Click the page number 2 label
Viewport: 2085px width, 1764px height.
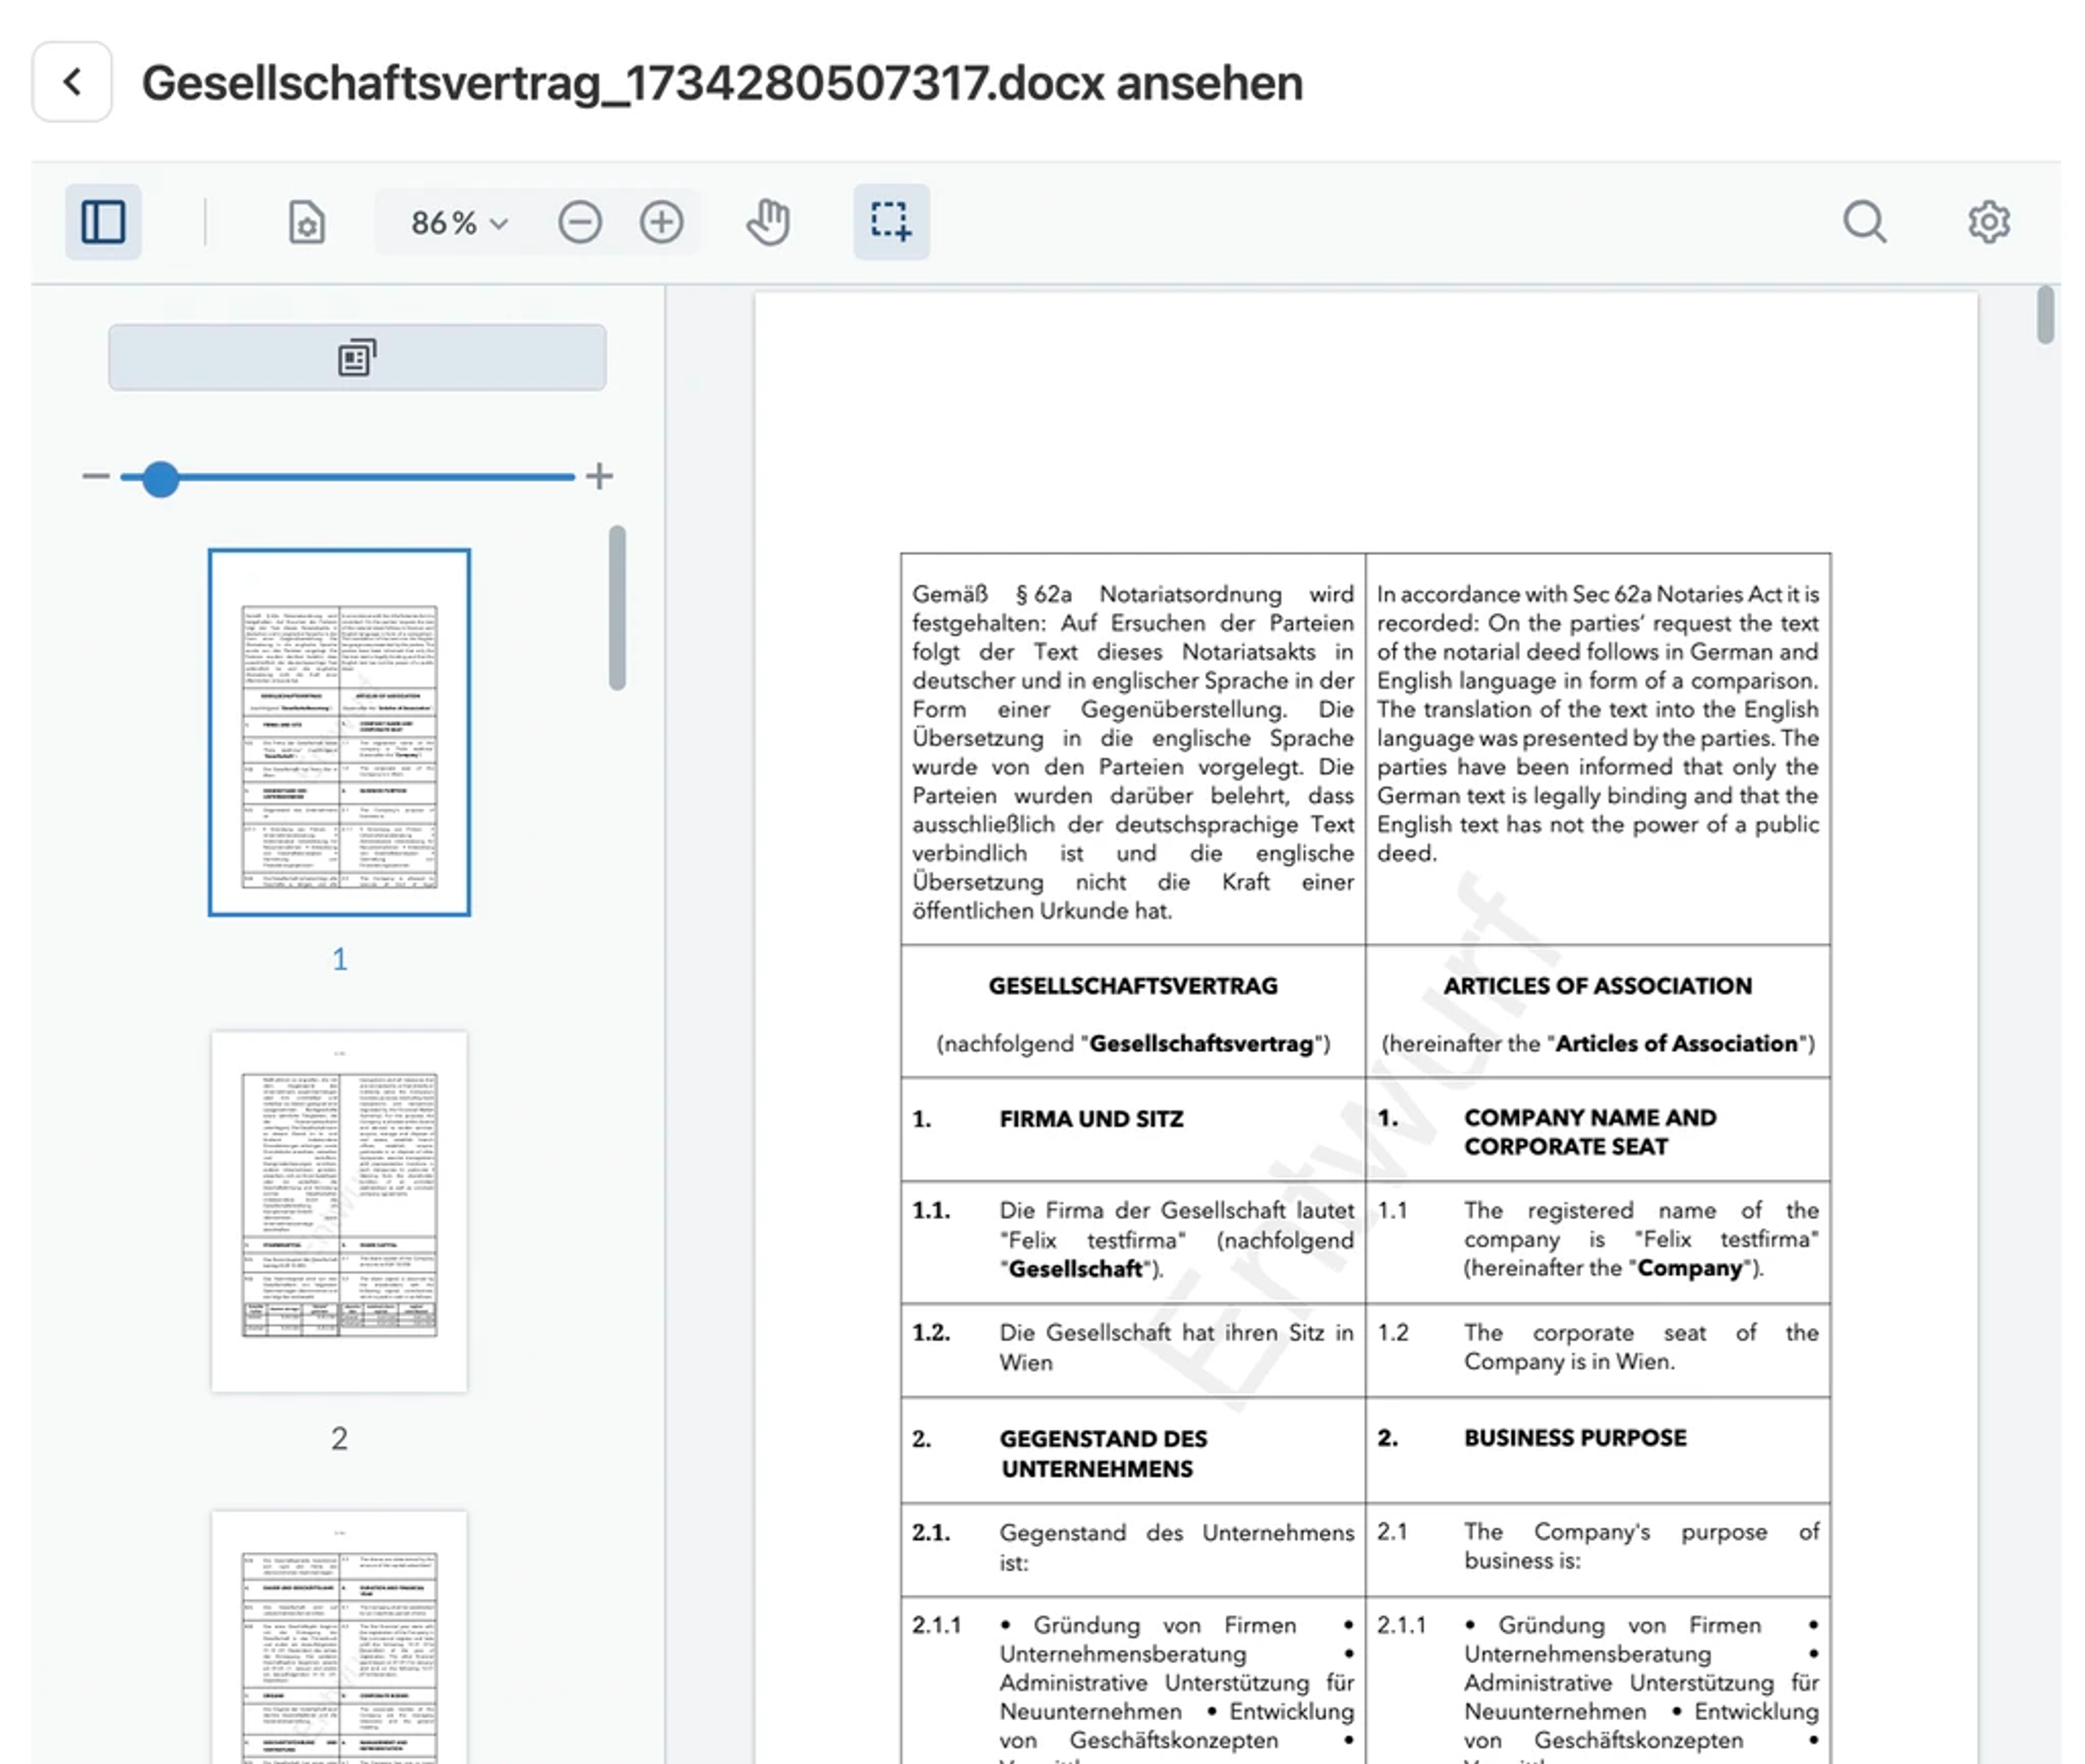tap(339, 1438)
